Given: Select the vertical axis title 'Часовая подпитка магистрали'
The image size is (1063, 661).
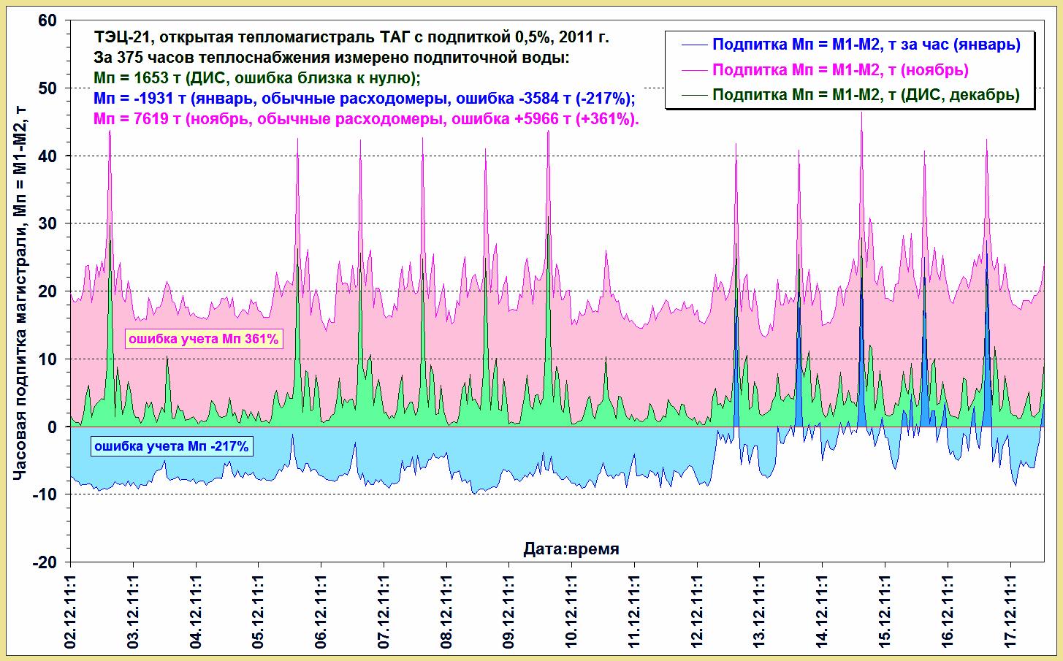Looking at the screenshot, I should click(x=20, y=292).
